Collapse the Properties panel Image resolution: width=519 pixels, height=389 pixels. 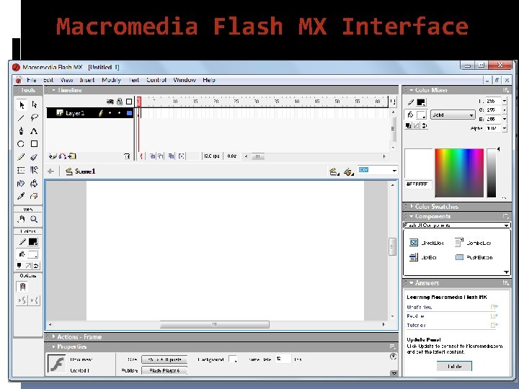tap(53, 346)
